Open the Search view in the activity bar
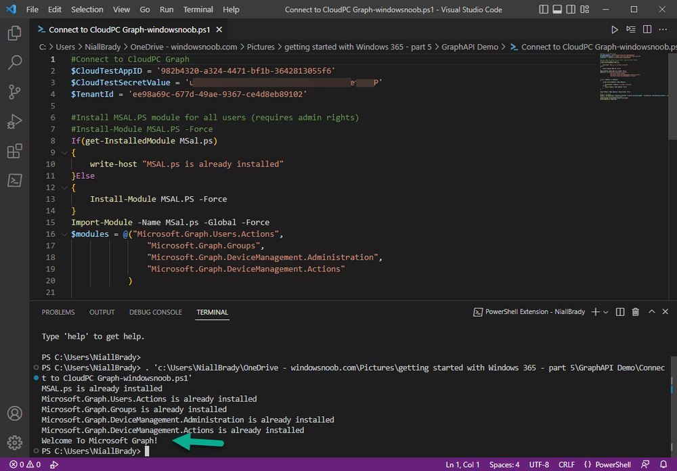Image resolution: width=677 pixels, height=471 pixels. (x=15, y=62)
